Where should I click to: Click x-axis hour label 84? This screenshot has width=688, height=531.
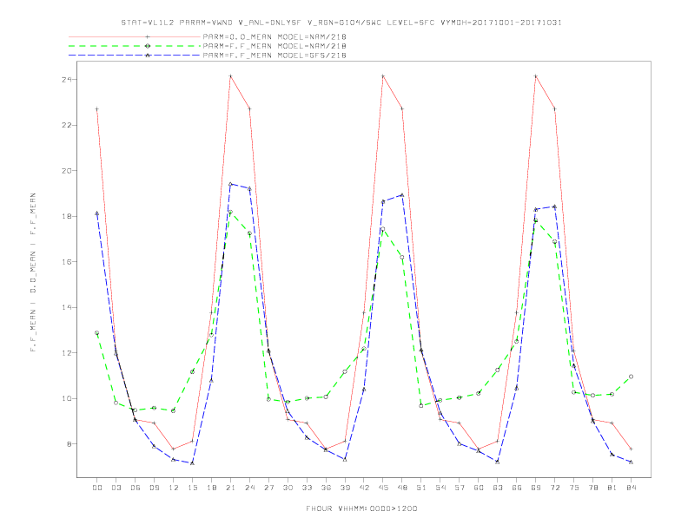pyautogui.click(x=632, y=488)
